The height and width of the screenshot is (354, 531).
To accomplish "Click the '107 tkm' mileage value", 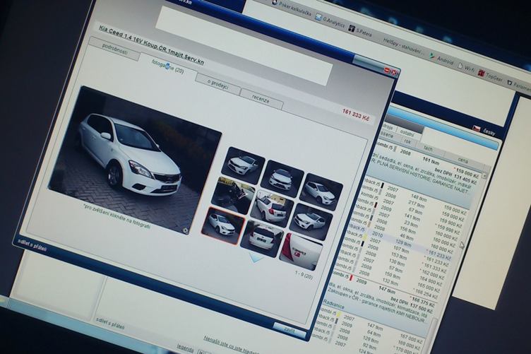I will pyautogui.click(x=402, y=249).
